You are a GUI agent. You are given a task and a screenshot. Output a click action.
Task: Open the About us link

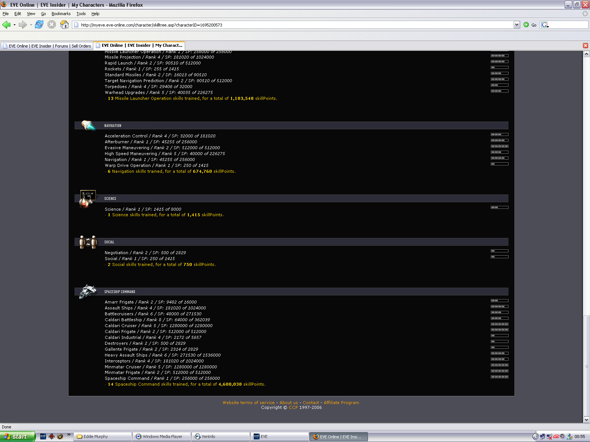(289, 403)
